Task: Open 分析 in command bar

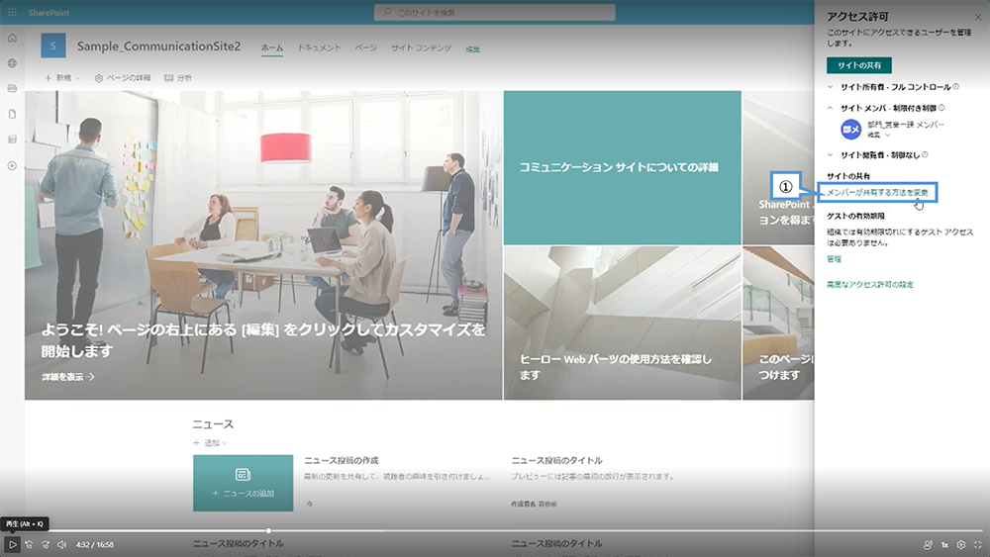Action: click(x=178, y=78)
